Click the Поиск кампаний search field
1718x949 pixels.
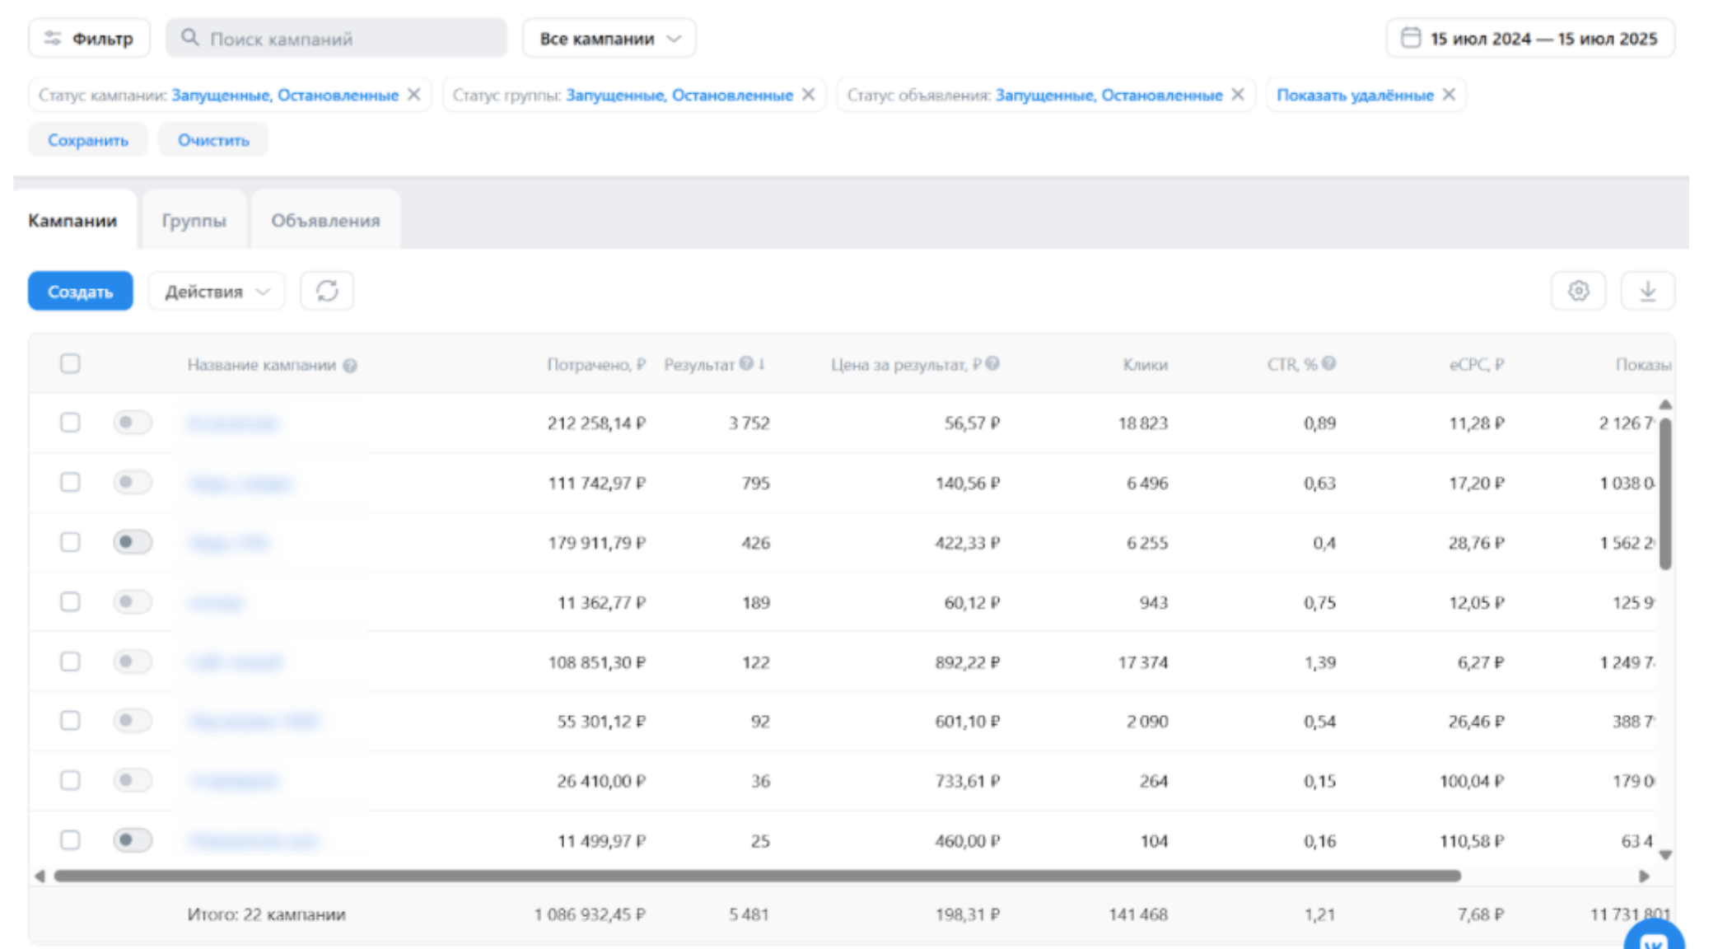tap(336, 39)
